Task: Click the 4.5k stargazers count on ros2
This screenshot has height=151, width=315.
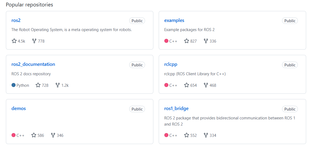Action: (x=21, y=41)
